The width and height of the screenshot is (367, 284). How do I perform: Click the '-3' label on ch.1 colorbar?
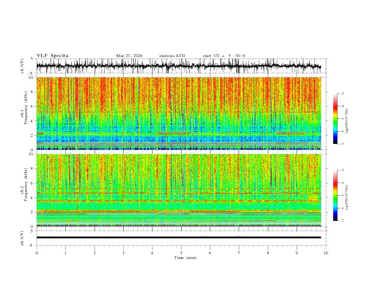(342, 93)
